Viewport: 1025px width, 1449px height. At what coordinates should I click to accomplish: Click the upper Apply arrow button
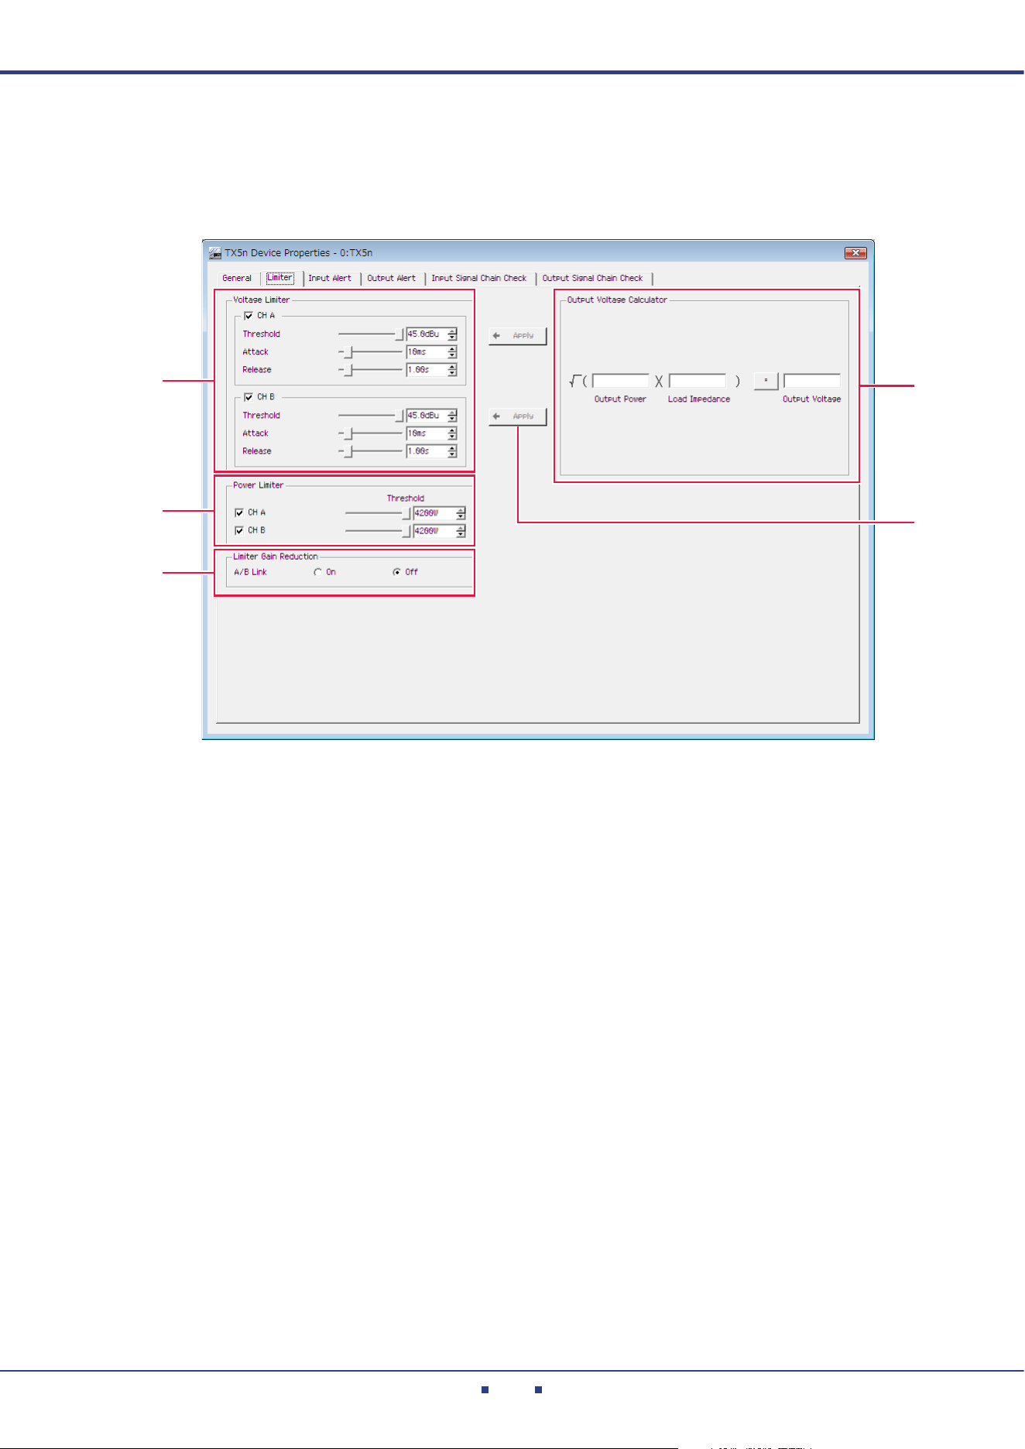(518, 336)
